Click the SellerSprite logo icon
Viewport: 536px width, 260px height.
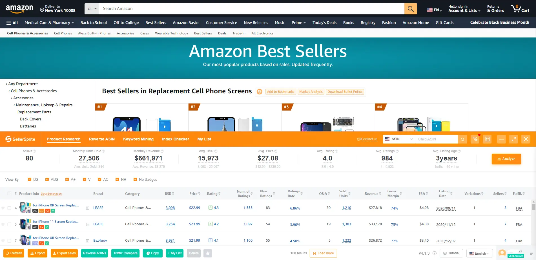(8, 139)
